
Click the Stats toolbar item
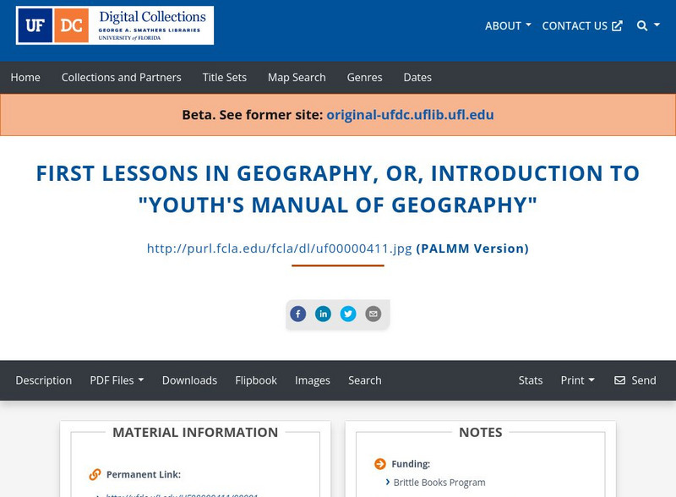[531, 380]
